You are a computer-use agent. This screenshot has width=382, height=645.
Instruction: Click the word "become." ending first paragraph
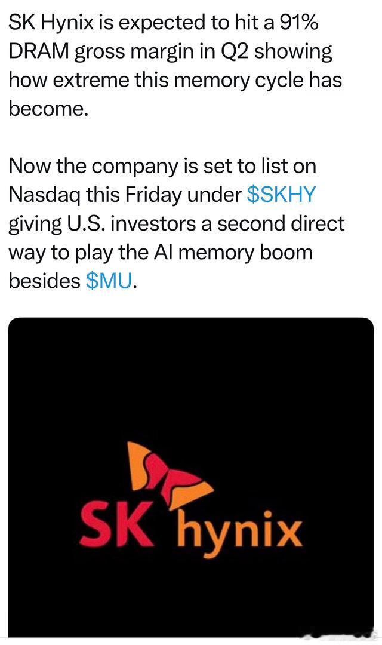[x=48, y=109]
